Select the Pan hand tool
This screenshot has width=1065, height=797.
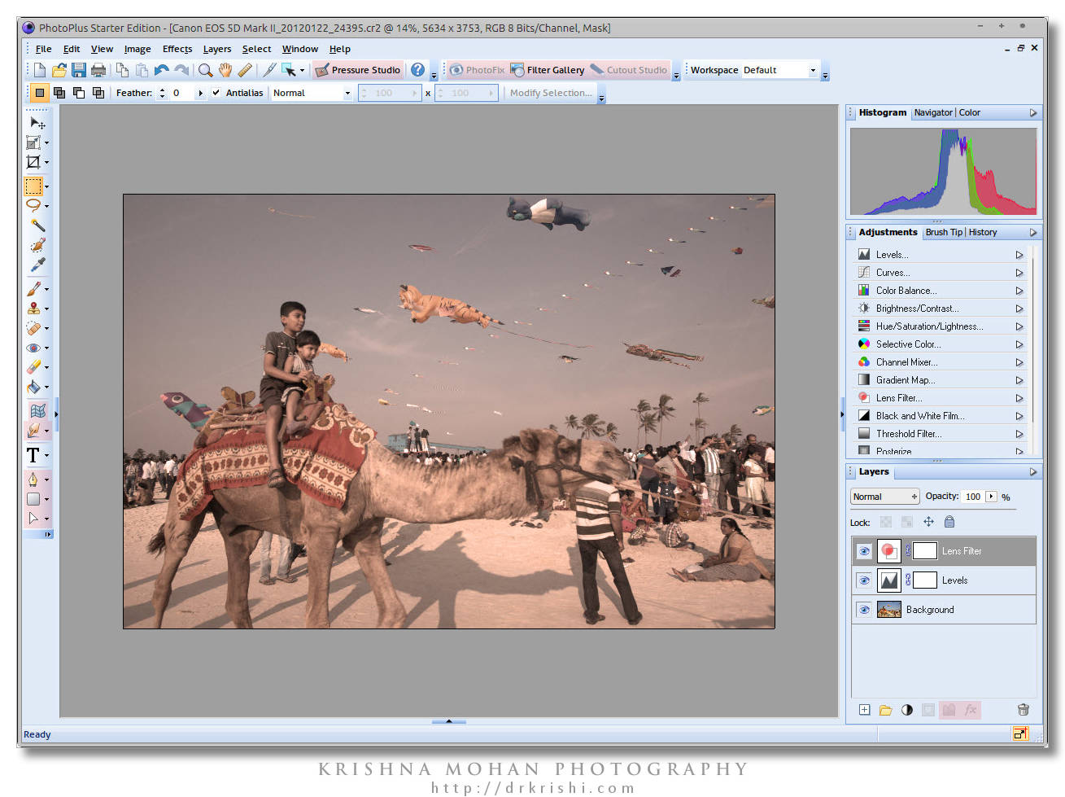tap(225, 70)
